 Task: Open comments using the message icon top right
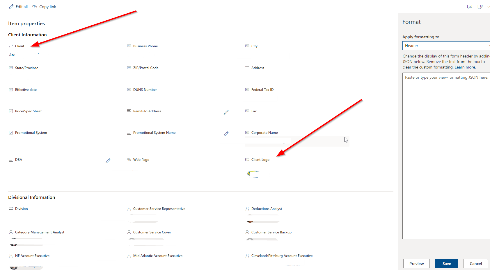point(470,6)
